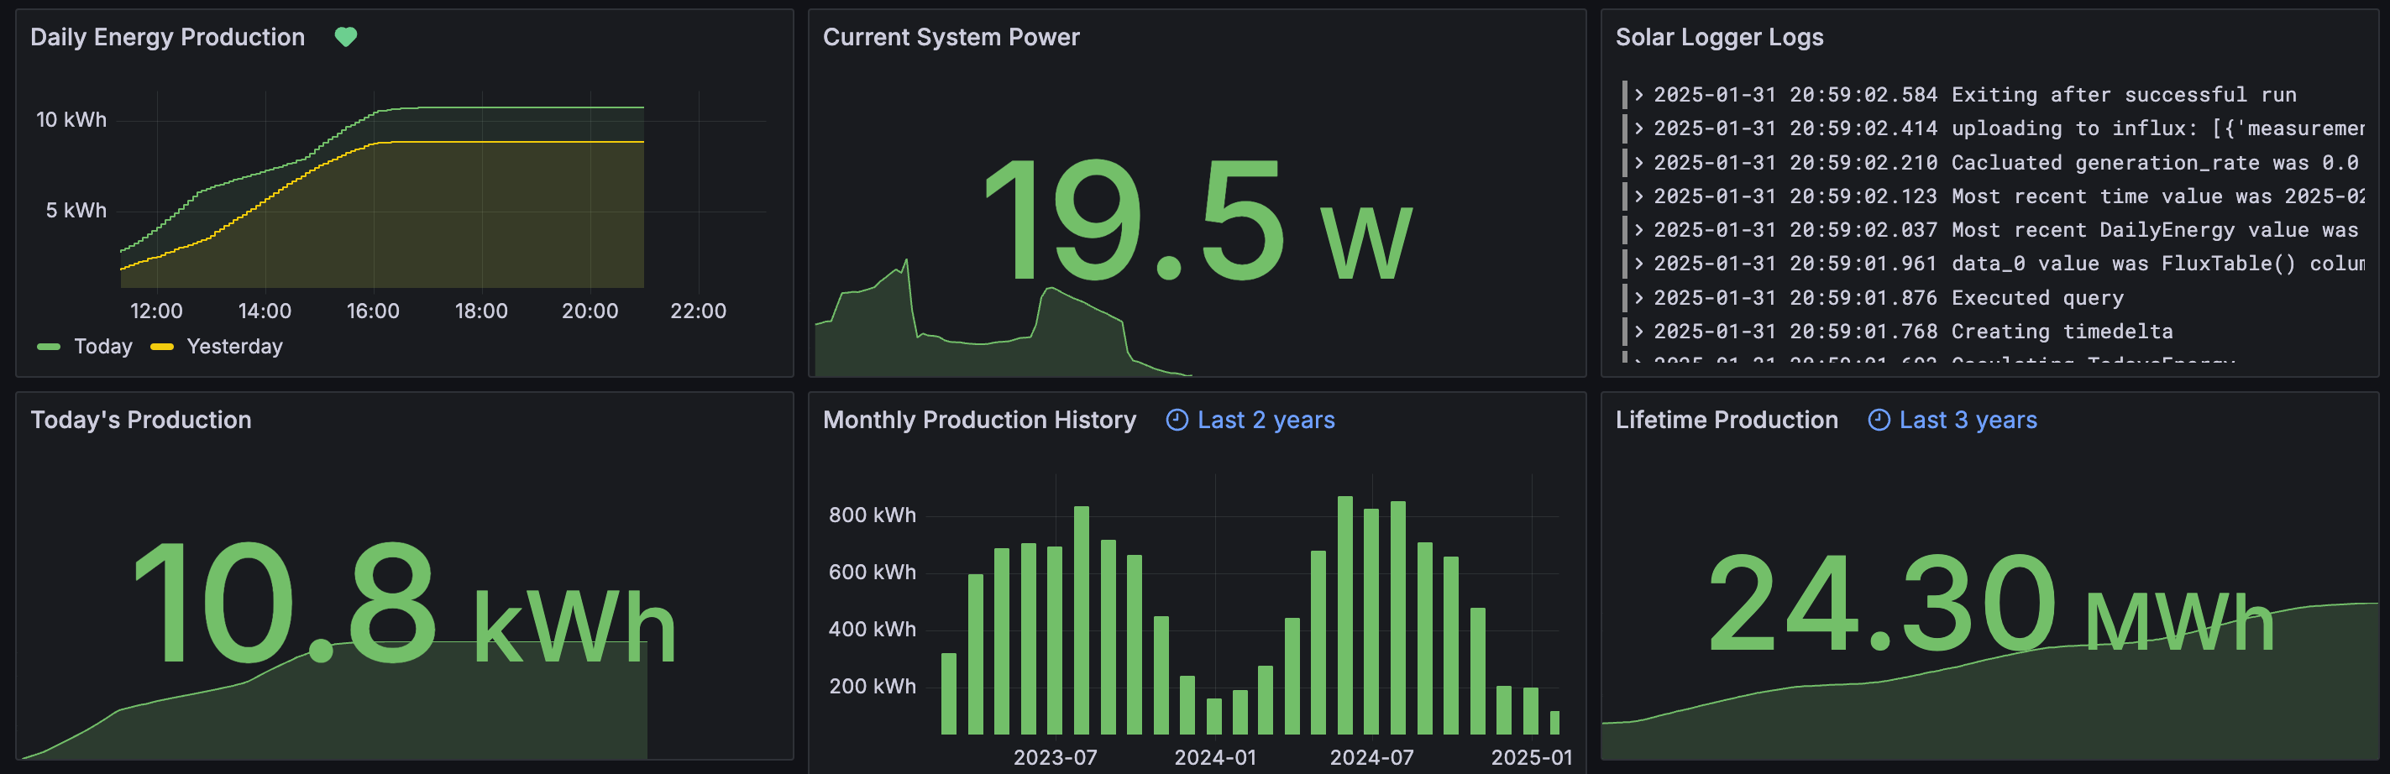2390x774 pixels.
Task: Click the "Last 3 years" time range link
Action: pos(1967,420)
